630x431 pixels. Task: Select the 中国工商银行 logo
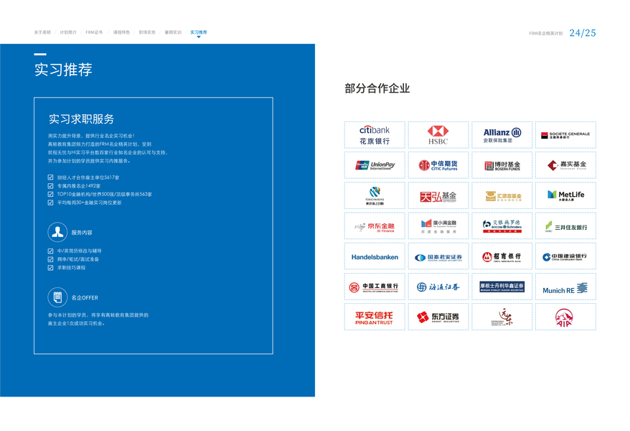tap(375, 287)
